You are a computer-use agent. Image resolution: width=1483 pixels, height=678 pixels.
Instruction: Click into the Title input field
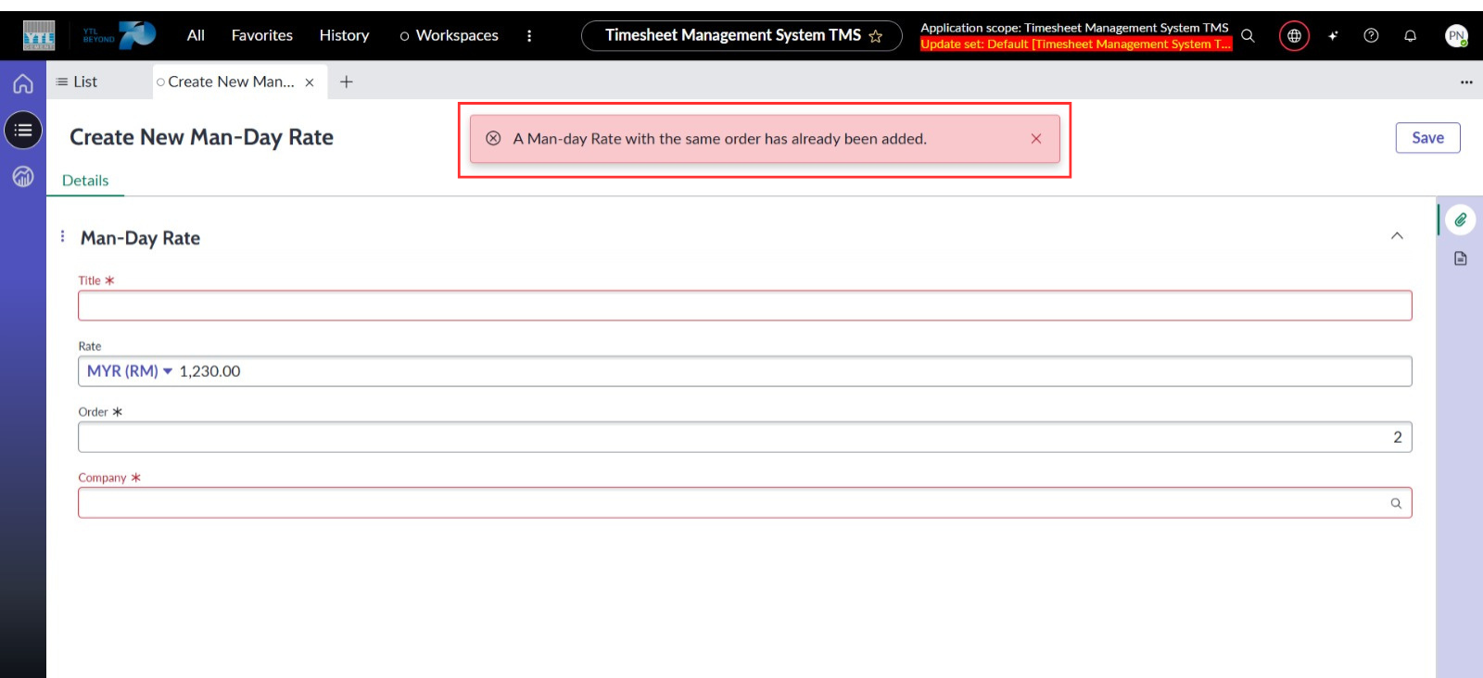coord(744,306)
